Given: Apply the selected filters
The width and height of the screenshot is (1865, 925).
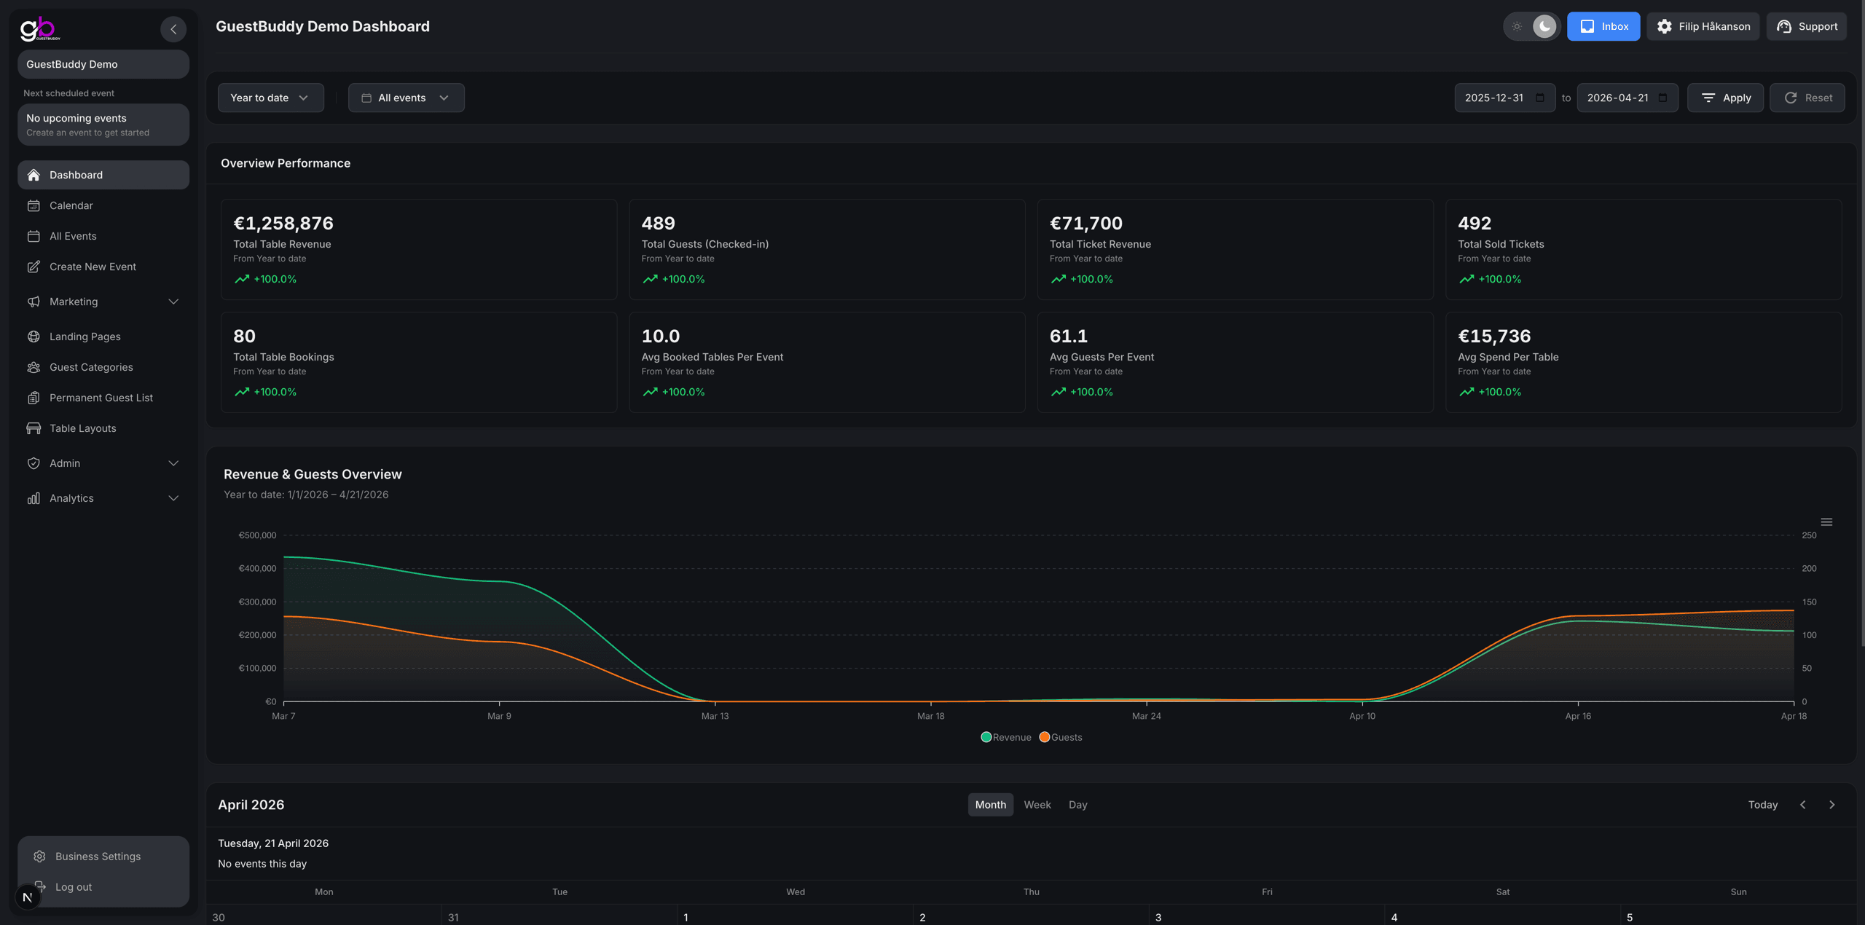Looking at the screenshot, I should tap(1725, 97).
